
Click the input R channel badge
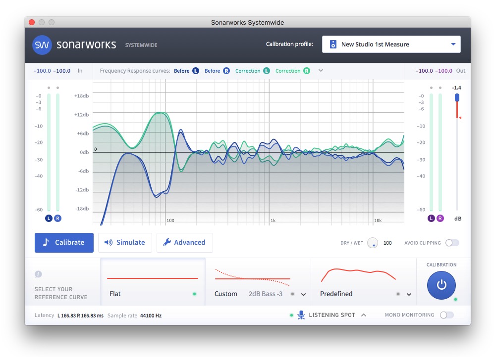[57, 218]
